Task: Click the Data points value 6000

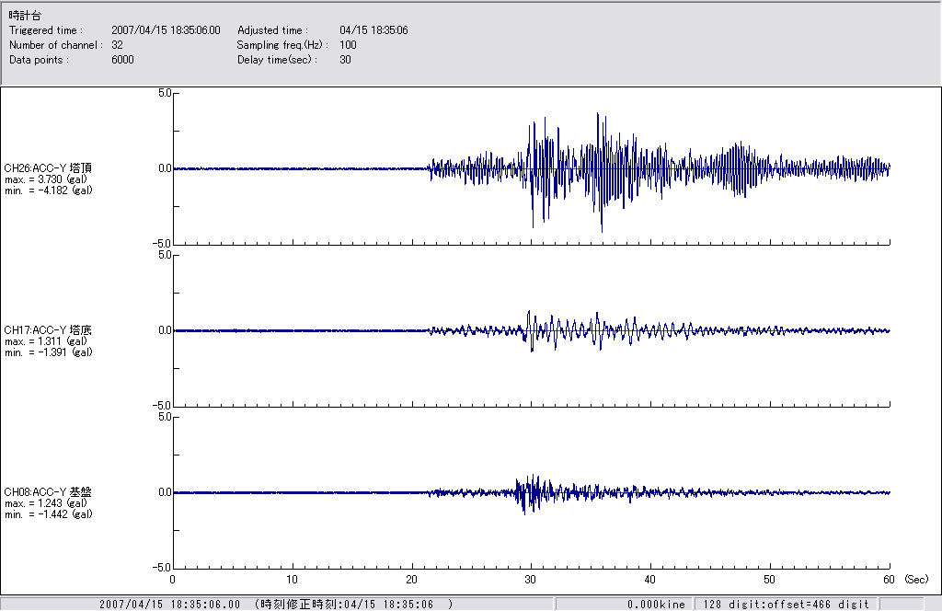Action: tap(122, 60)
